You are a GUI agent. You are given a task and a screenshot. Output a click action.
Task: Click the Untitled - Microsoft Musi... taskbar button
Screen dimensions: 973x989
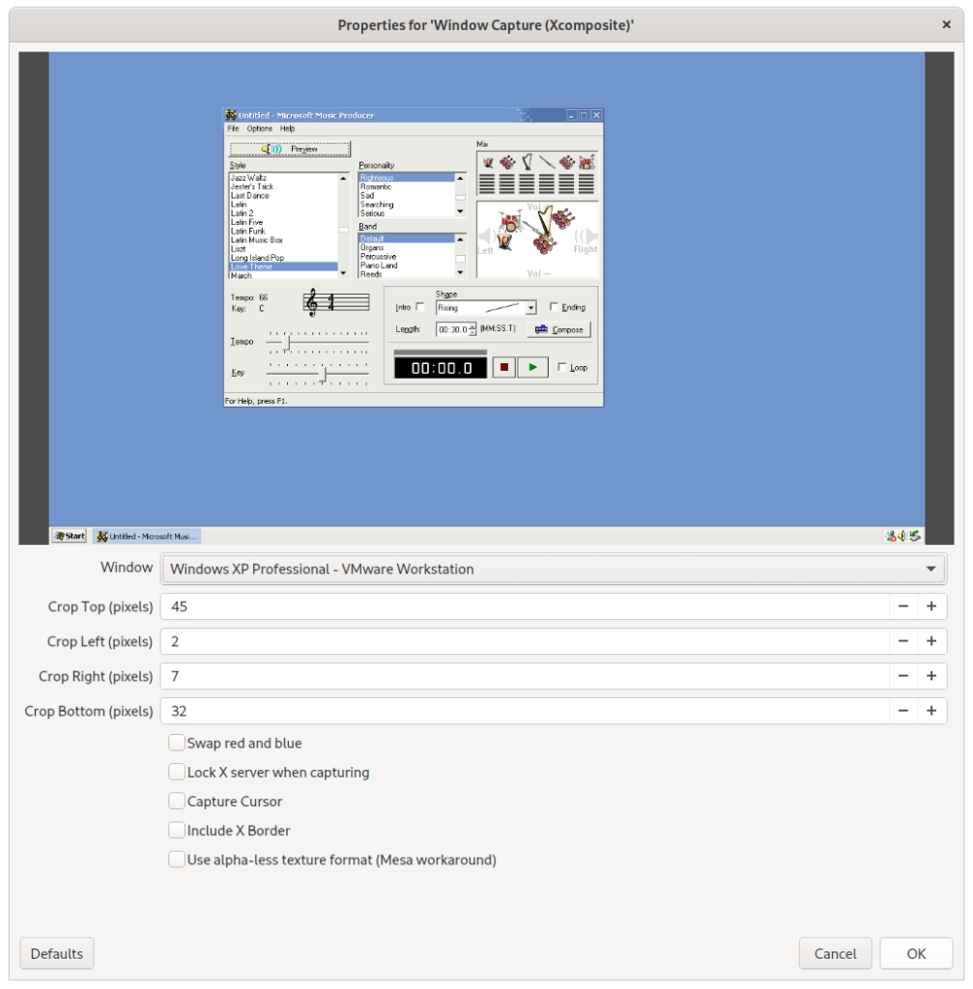pos(147,536)
